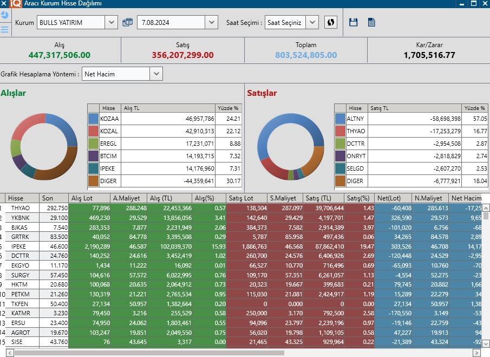Screen dimensions: 490x357
Task: Sort by the Net(Lot) column header
Action: click(393, 198)
